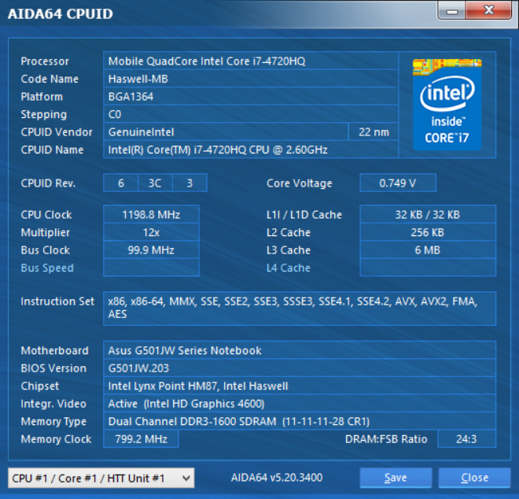Click the Intel Inside Core i7 logo
Viewport: 519px width, 499px height.
(x=447, y=104)
